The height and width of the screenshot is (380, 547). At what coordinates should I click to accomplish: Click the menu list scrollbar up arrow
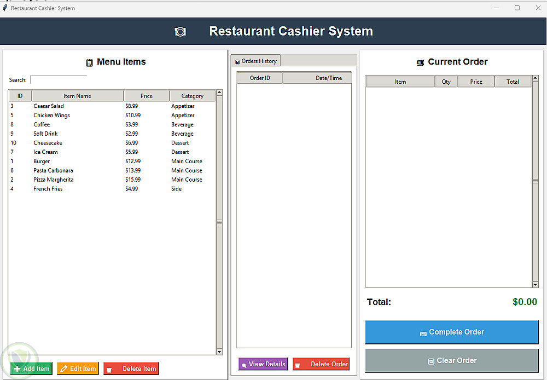[x=219, y=93]
